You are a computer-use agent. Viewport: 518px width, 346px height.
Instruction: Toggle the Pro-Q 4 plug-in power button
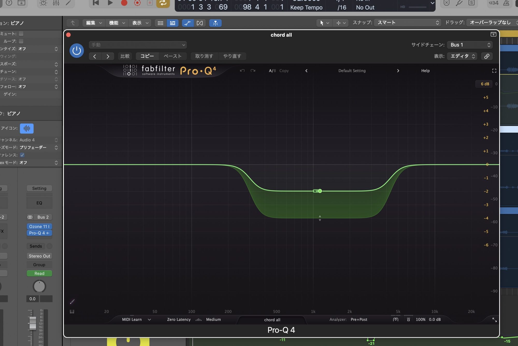click(x=77, y=50)
